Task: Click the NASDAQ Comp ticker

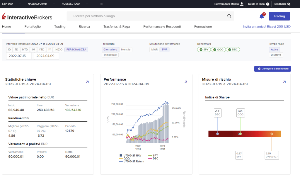Action: [37, 4]
